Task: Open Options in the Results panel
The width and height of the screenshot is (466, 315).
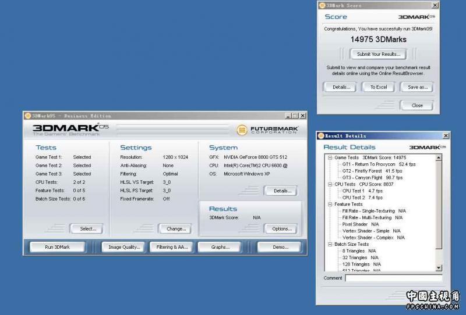Action: [x=281, y=228]
